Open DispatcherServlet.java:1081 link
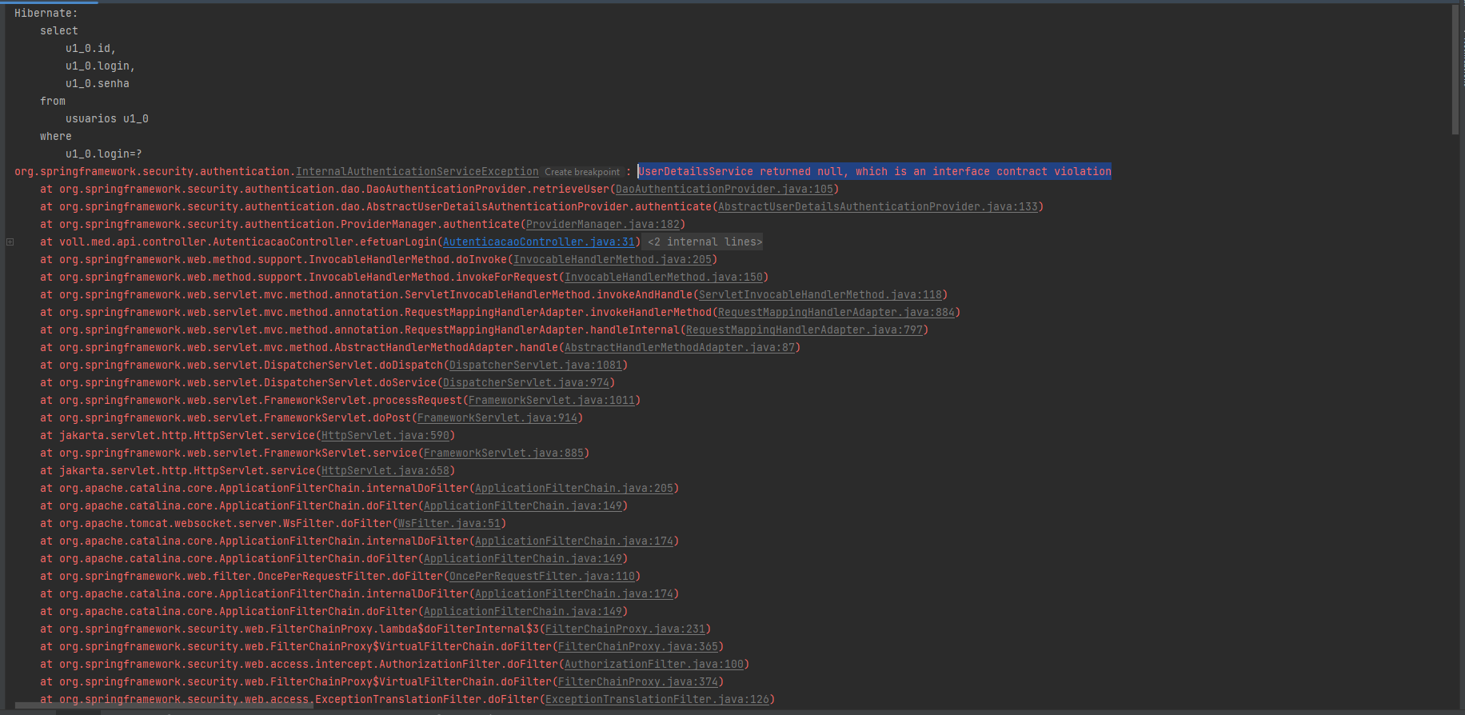1465x715 pixels. click(x=536, y=365)
